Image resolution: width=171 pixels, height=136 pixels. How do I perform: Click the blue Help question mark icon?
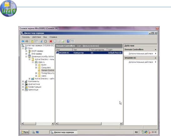coord(68,41)
